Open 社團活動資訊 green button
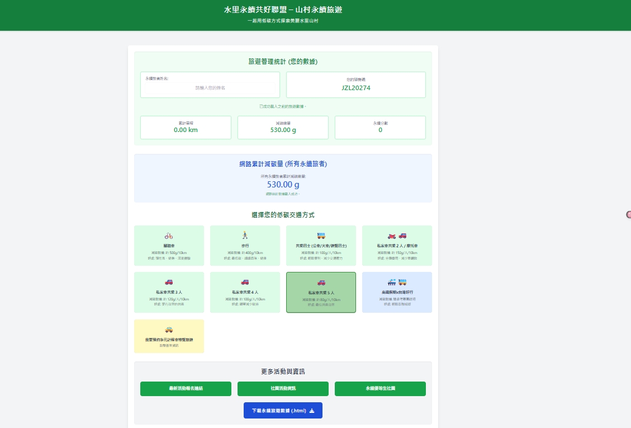This screenshot has height=428, width=631. pyautogui.click(x=283, y=388)
